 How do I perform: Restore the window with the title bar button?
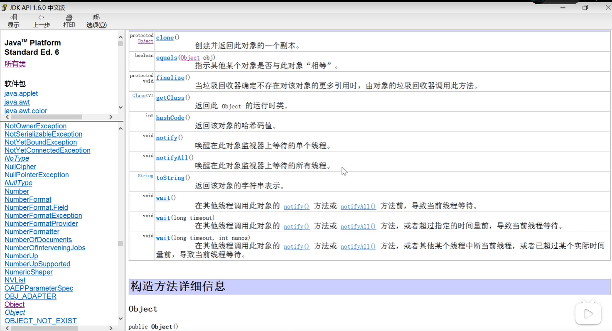(585, 7)
